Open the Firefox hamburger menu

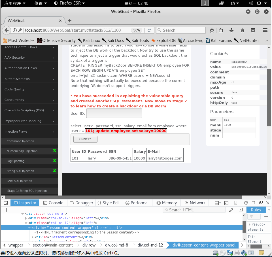point(265,30)
